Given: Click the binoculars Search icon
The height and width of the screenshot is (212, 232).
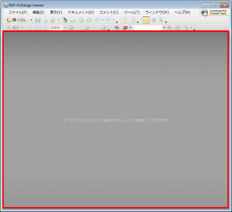Looking at the screenshot, I should [x=117, y=28].
